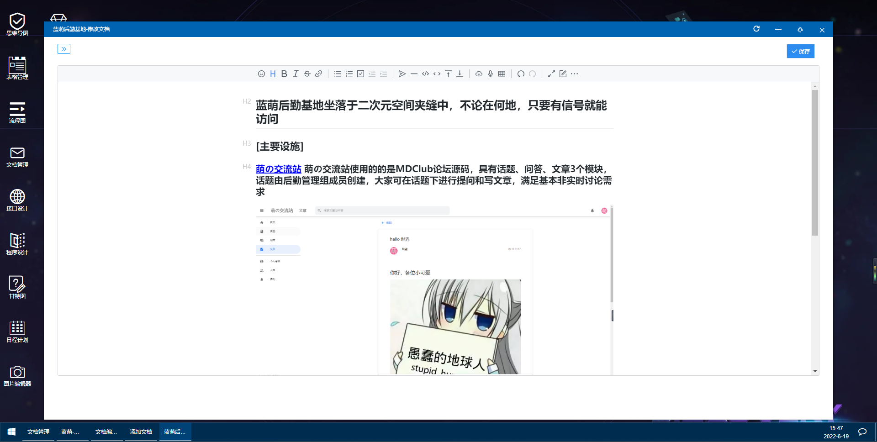Apply strikethrough formatting to text
This screenshot has height=442, width=877.
307,74
